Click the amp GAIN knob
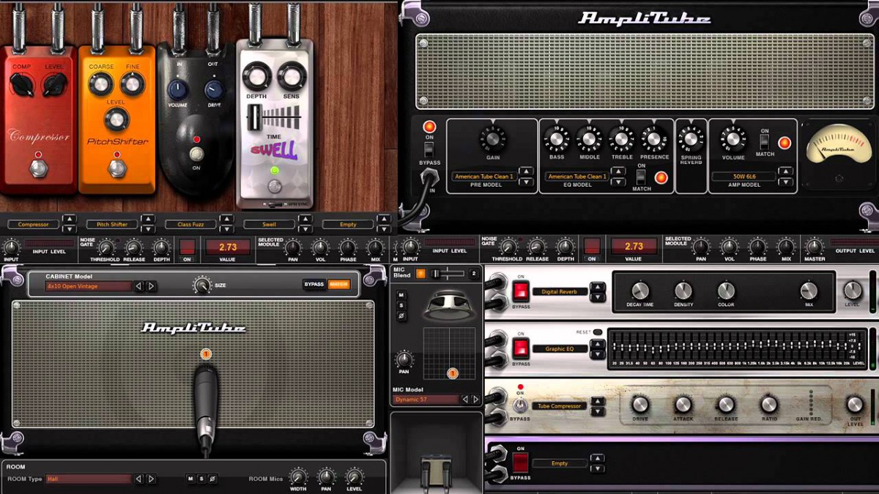Viewport: 879px width, 494px height. pos(493,139)
